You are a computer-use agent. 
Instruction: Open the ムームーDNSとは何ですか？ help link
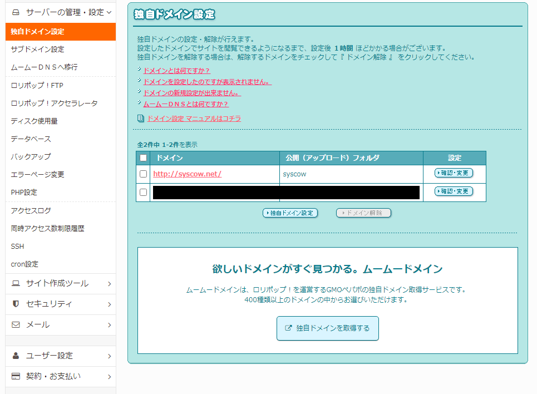click(x=186, y=104)
